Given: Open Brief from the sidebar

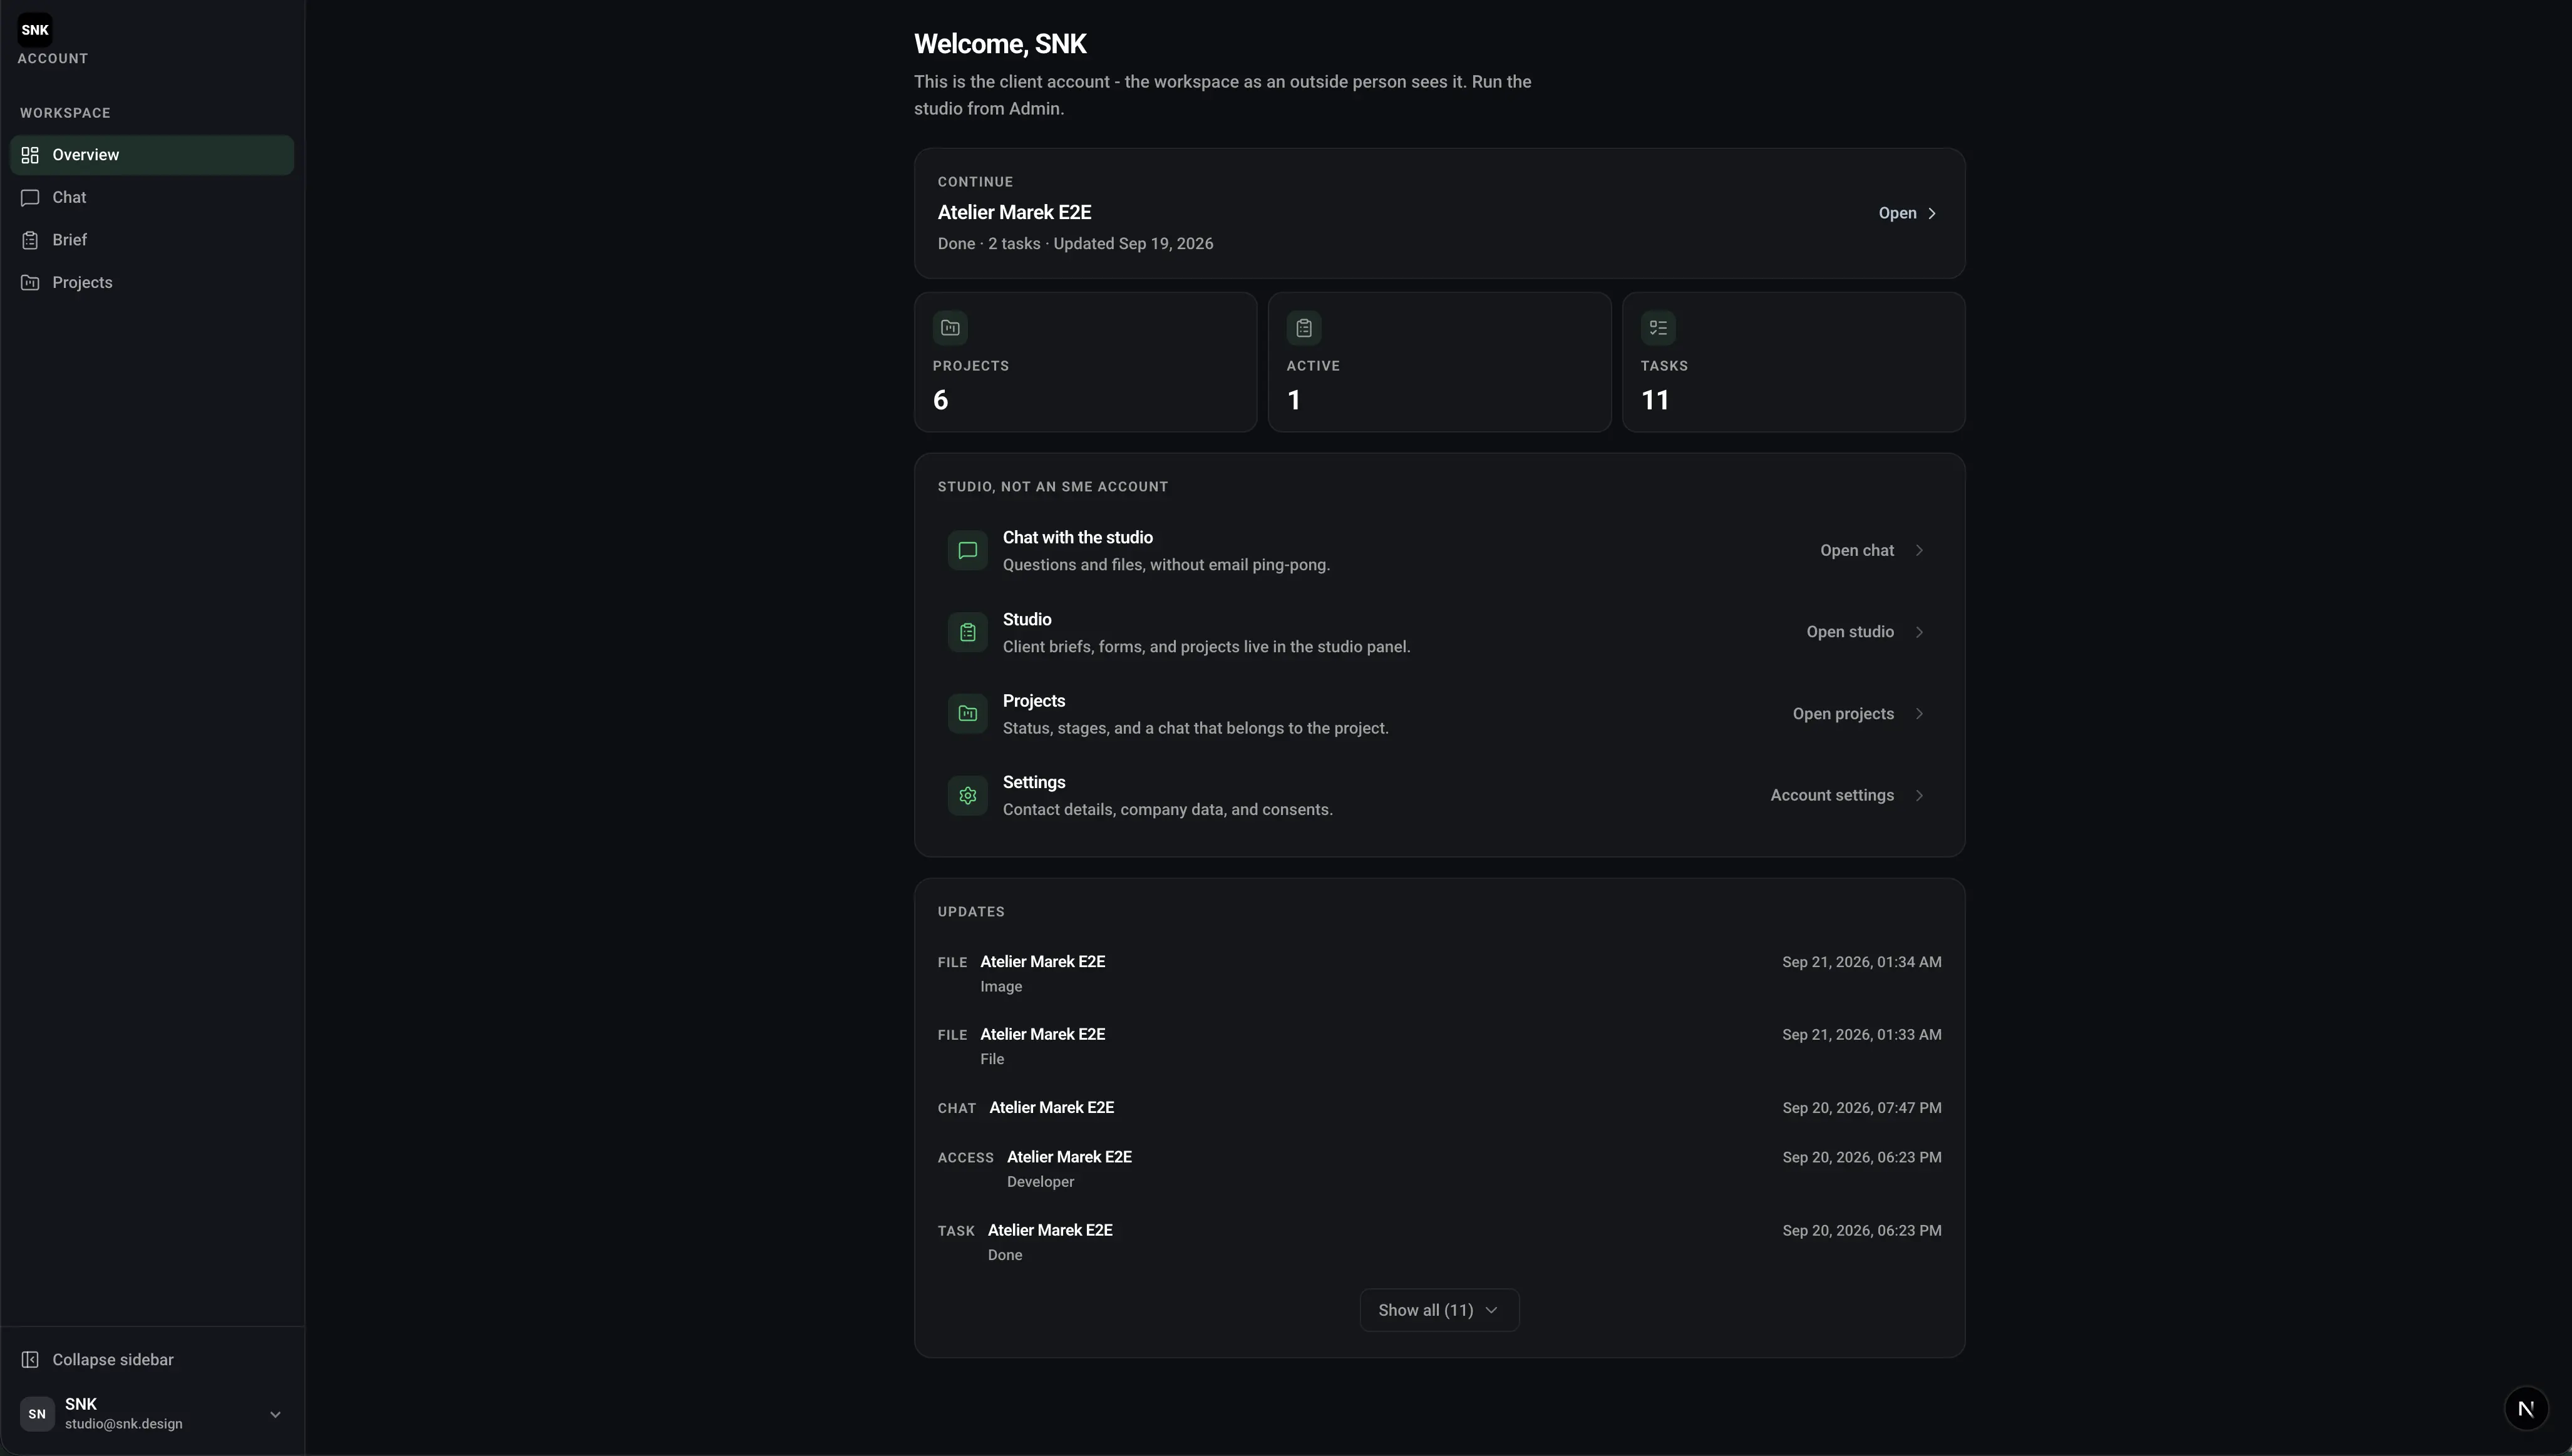Looking at the screenshot, I should (152, 240).
